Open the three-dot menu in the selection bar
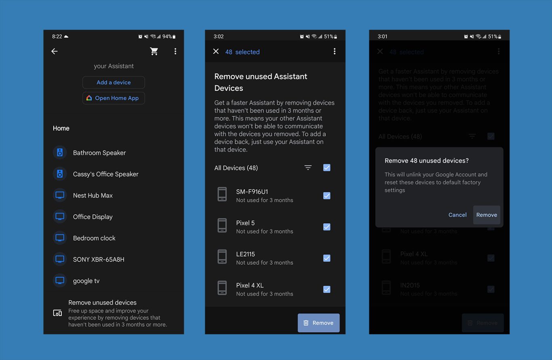Image resolution: width=552 pixels, height=360 pixels. coord(334,52)
